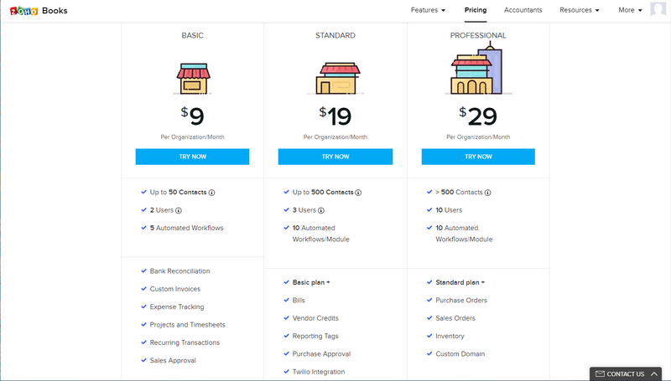Select the STANDARD plan heading
The image size is (671, 381).
click(335, 35)
